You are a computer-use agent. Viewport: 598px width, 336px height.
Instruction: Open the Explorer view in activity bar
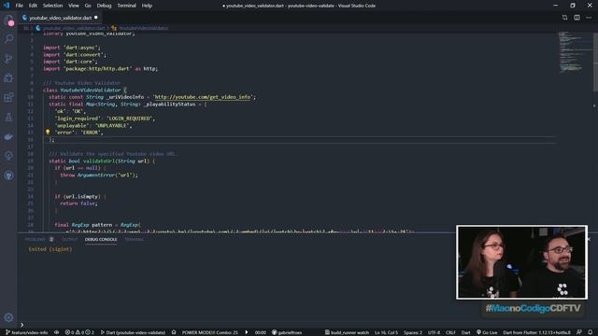[8, 21]
